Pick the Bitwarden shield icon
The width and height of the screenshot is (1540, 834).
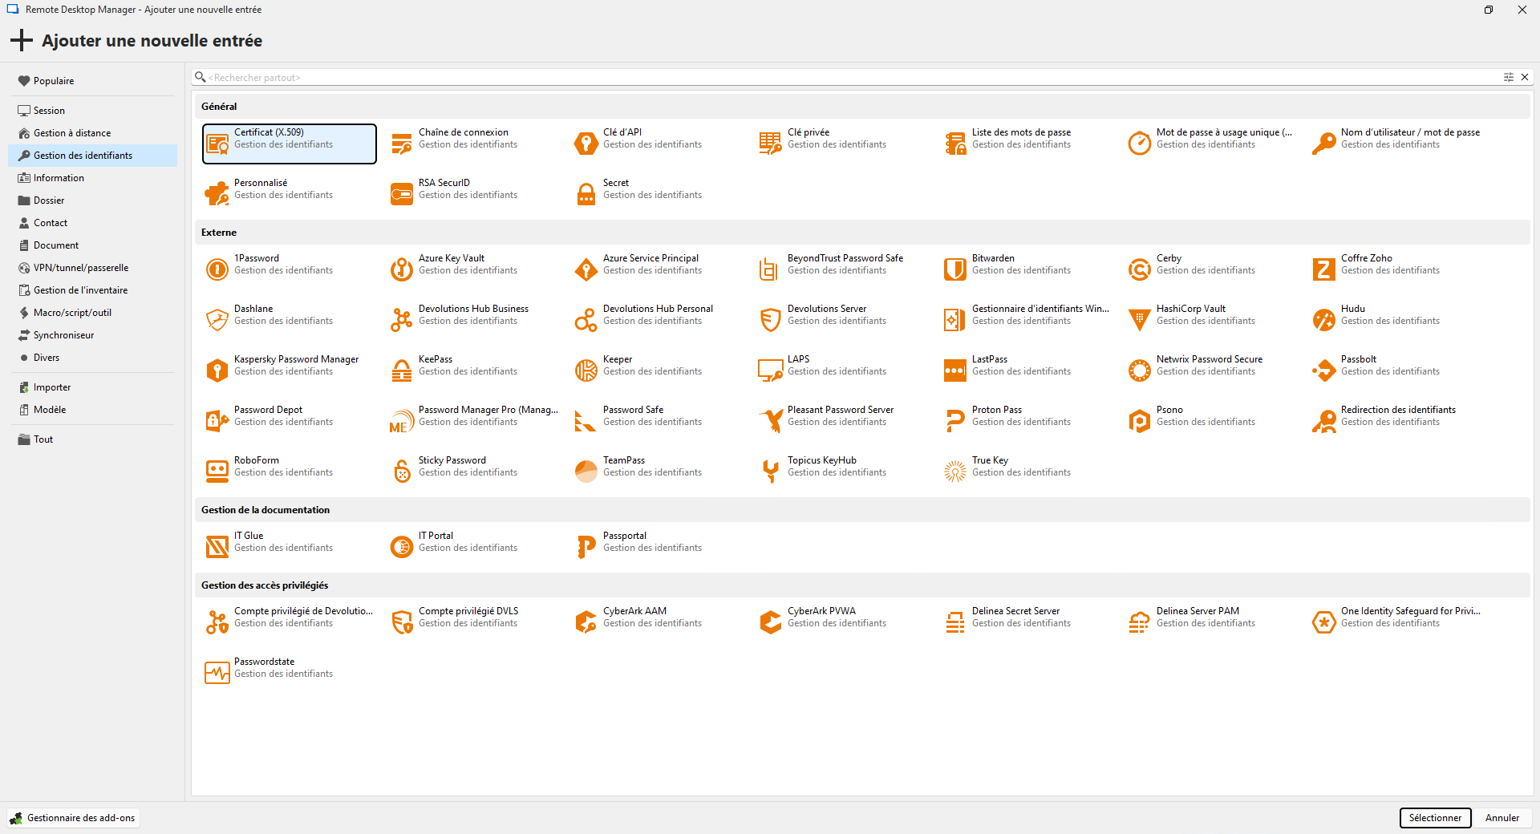point(955,269)
